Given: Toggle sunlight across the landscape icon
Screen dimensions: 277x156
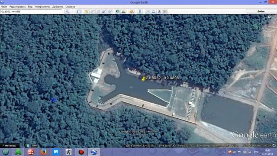Looking at the screenshot, I should tap(123, 12).
